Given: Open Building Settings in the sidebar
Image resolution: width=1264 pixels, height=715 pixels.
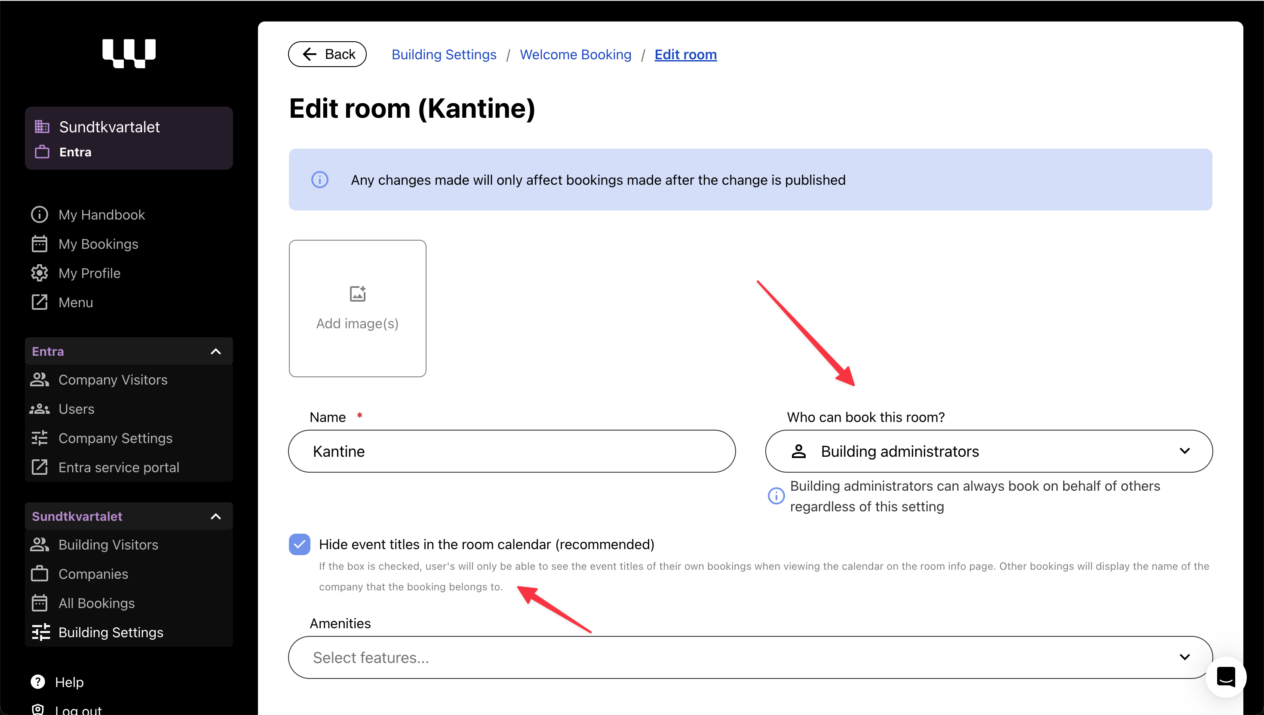Looking at the screenshot, I should point(110,632).
